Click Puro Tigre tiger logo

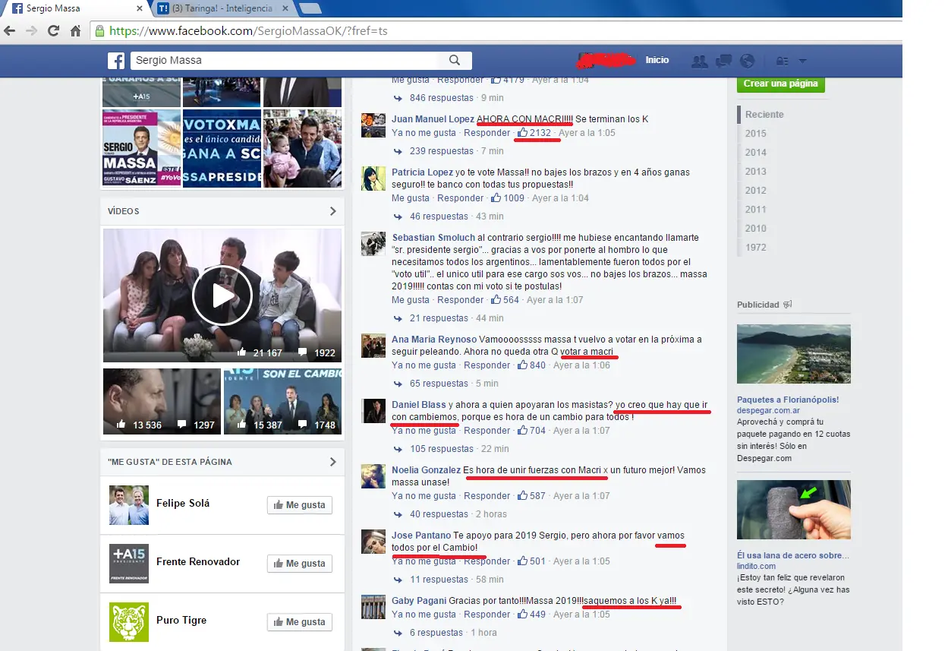pyautogui.click(x=129, y=622)
